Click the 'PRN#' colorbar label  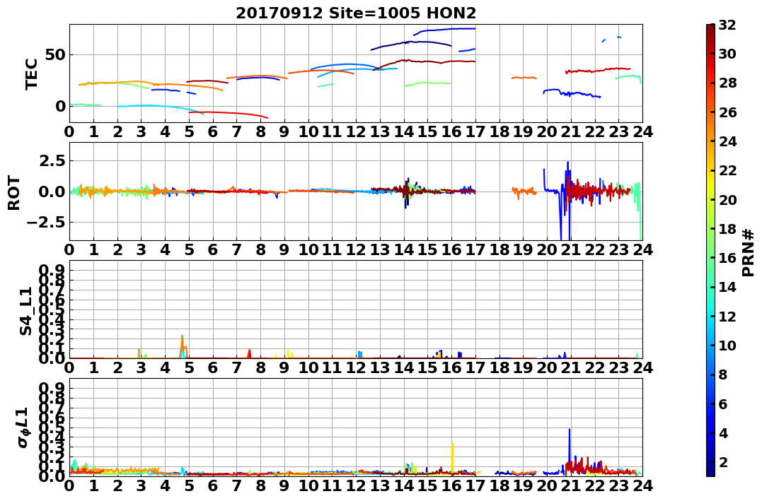[x=748, y=252]
